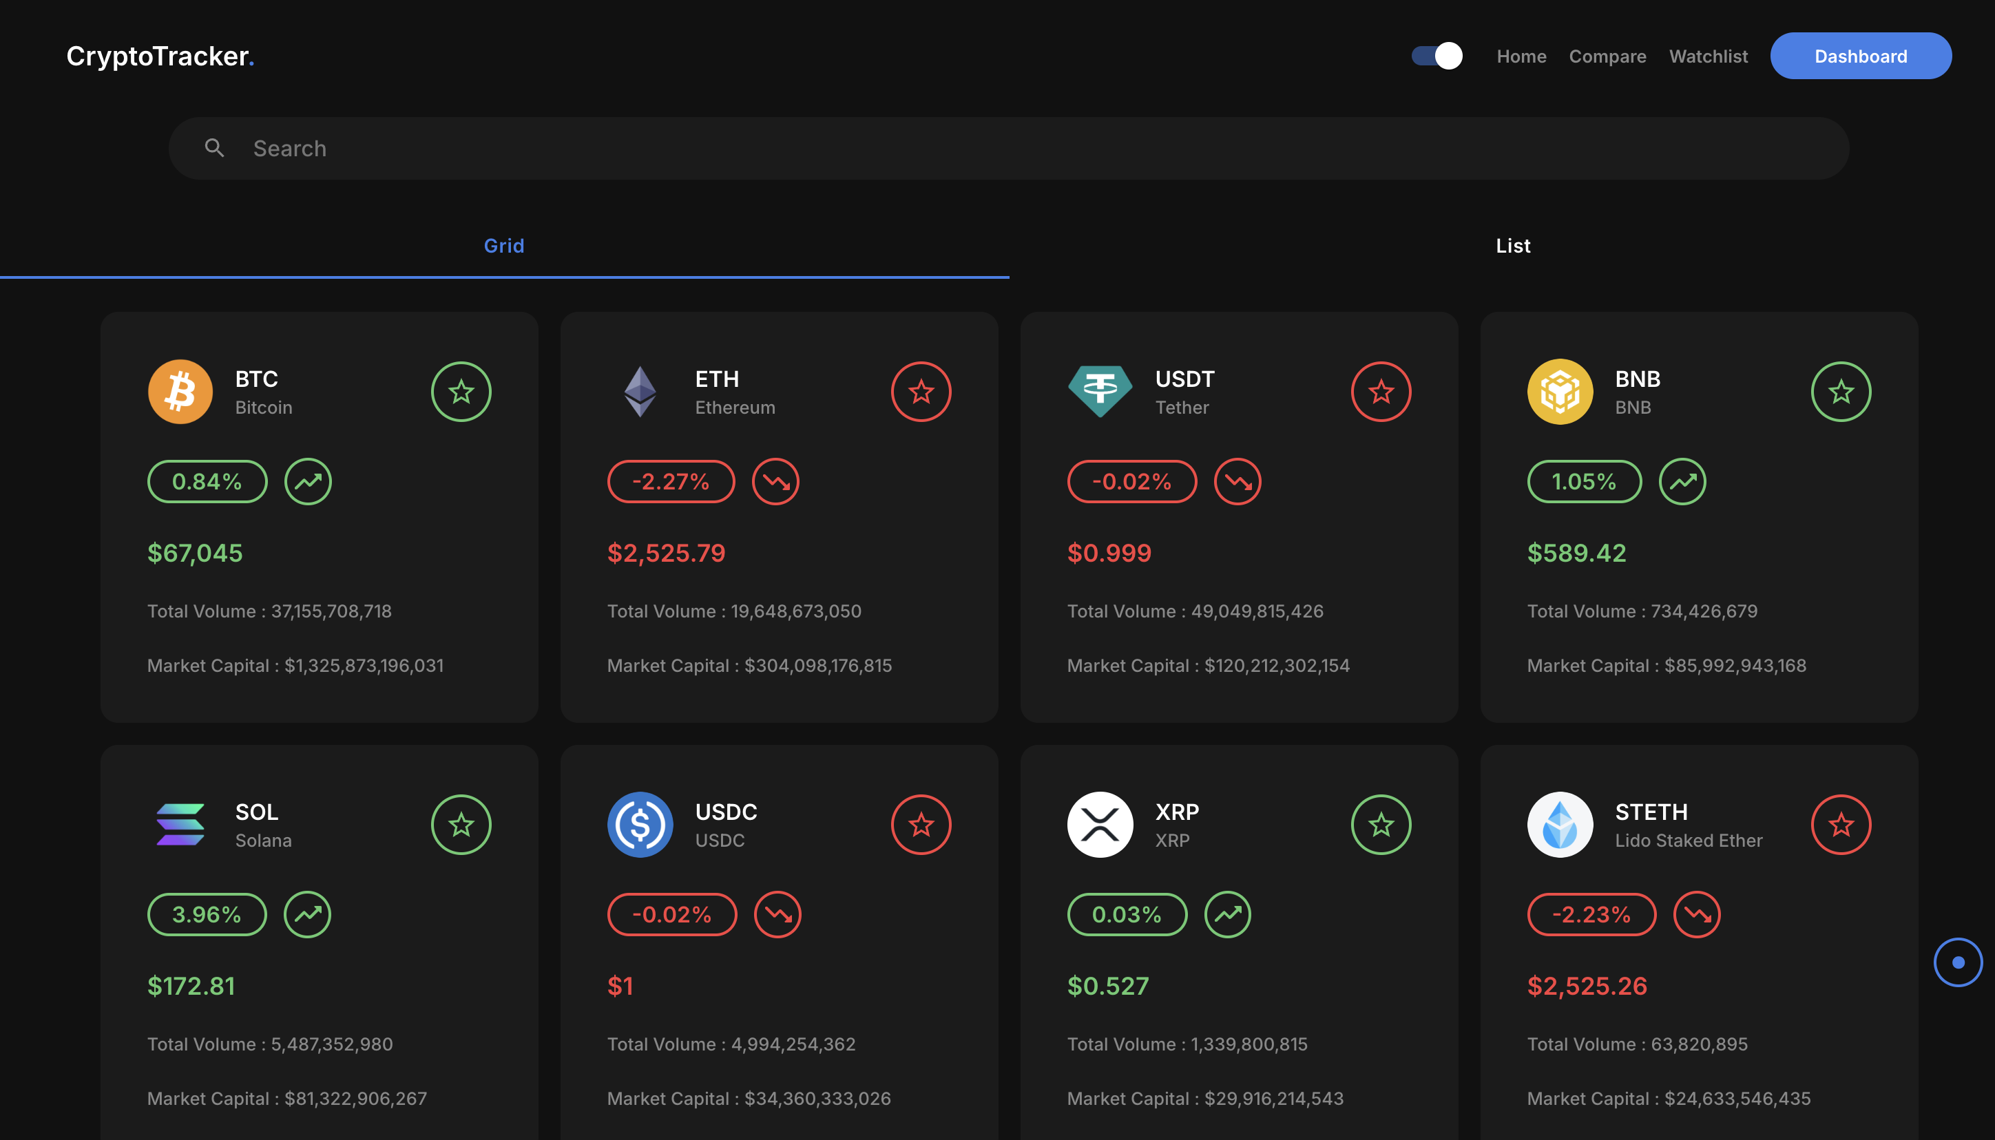1995x1140 pixels.
Task: Open the Compare link
Action: tap(1607, 56)
